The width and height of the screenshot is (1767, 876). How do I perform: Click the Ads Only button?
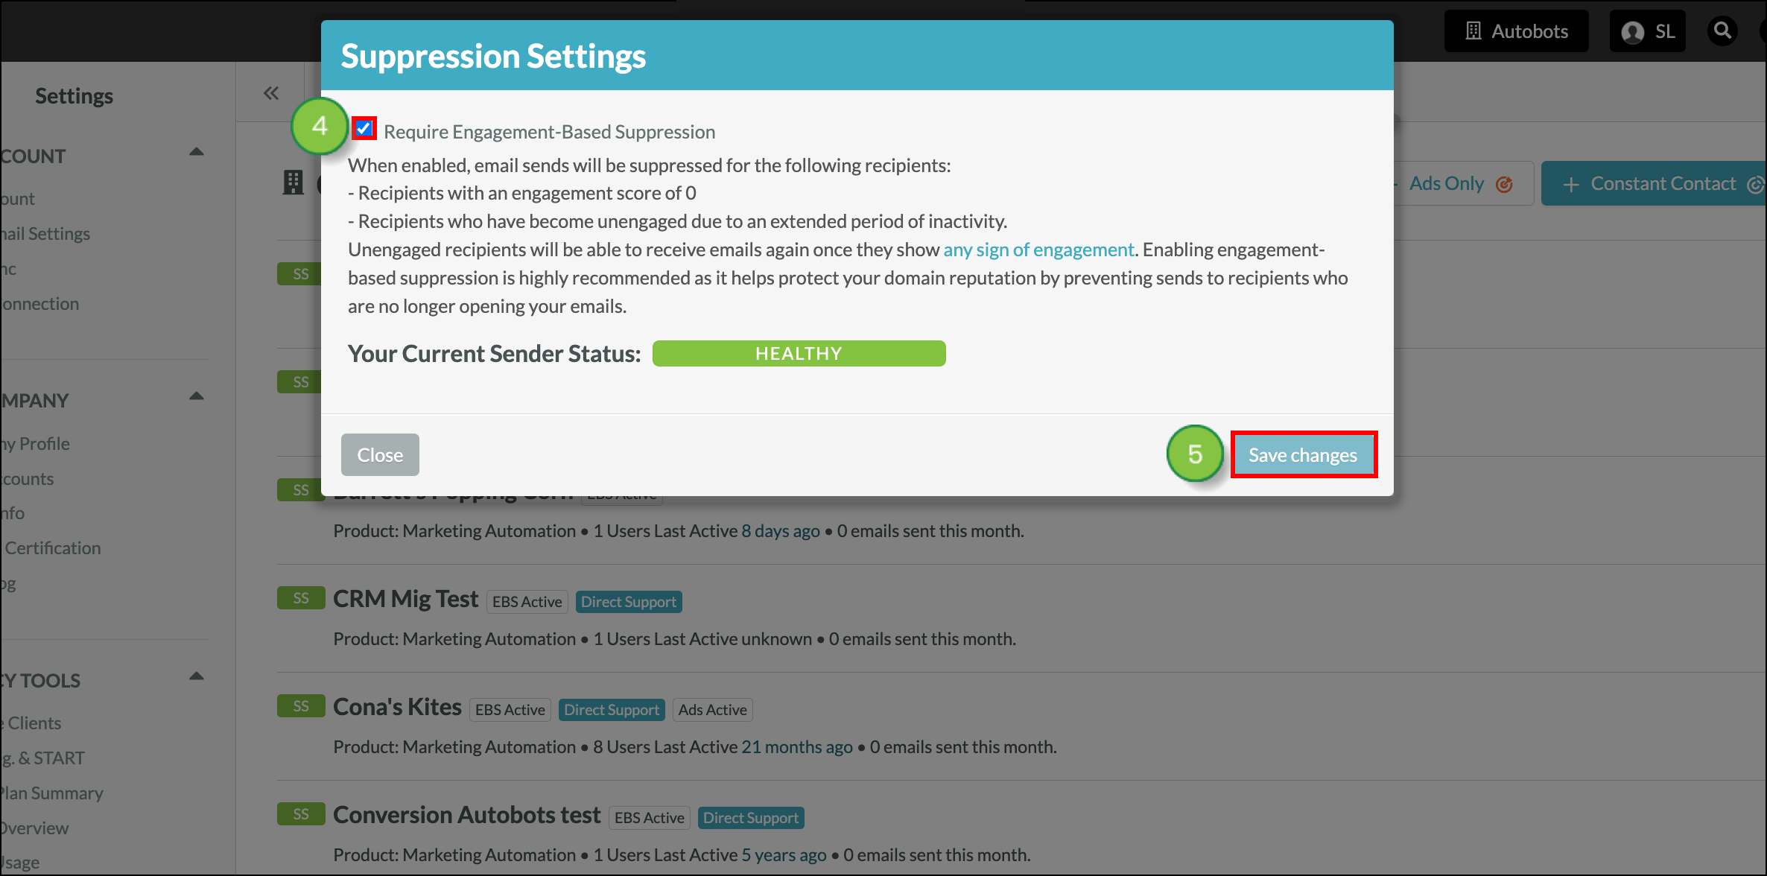point(1462,183)
